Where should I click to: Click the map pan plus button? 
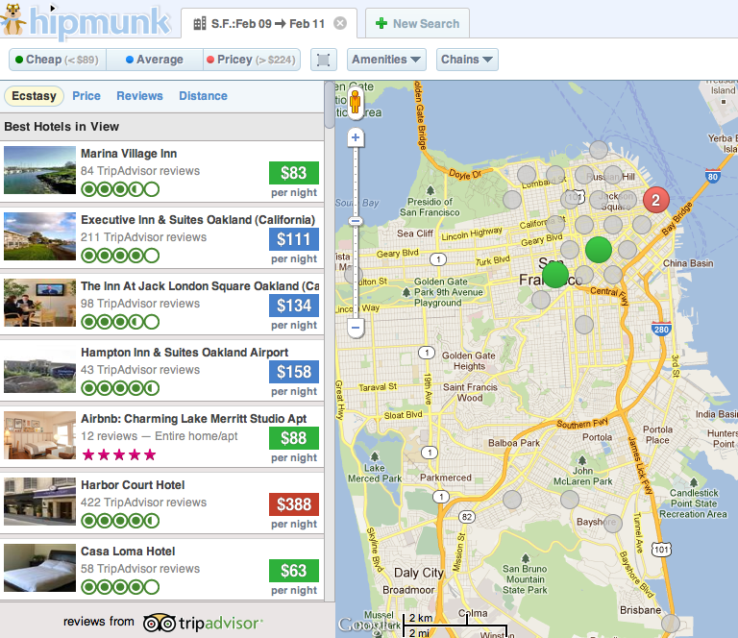[356, 137]
